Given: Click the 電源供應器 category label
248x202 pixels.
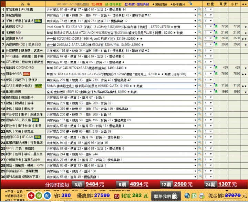Looking at the screenshot, I should pyautogui.click(x=13, y=92).
